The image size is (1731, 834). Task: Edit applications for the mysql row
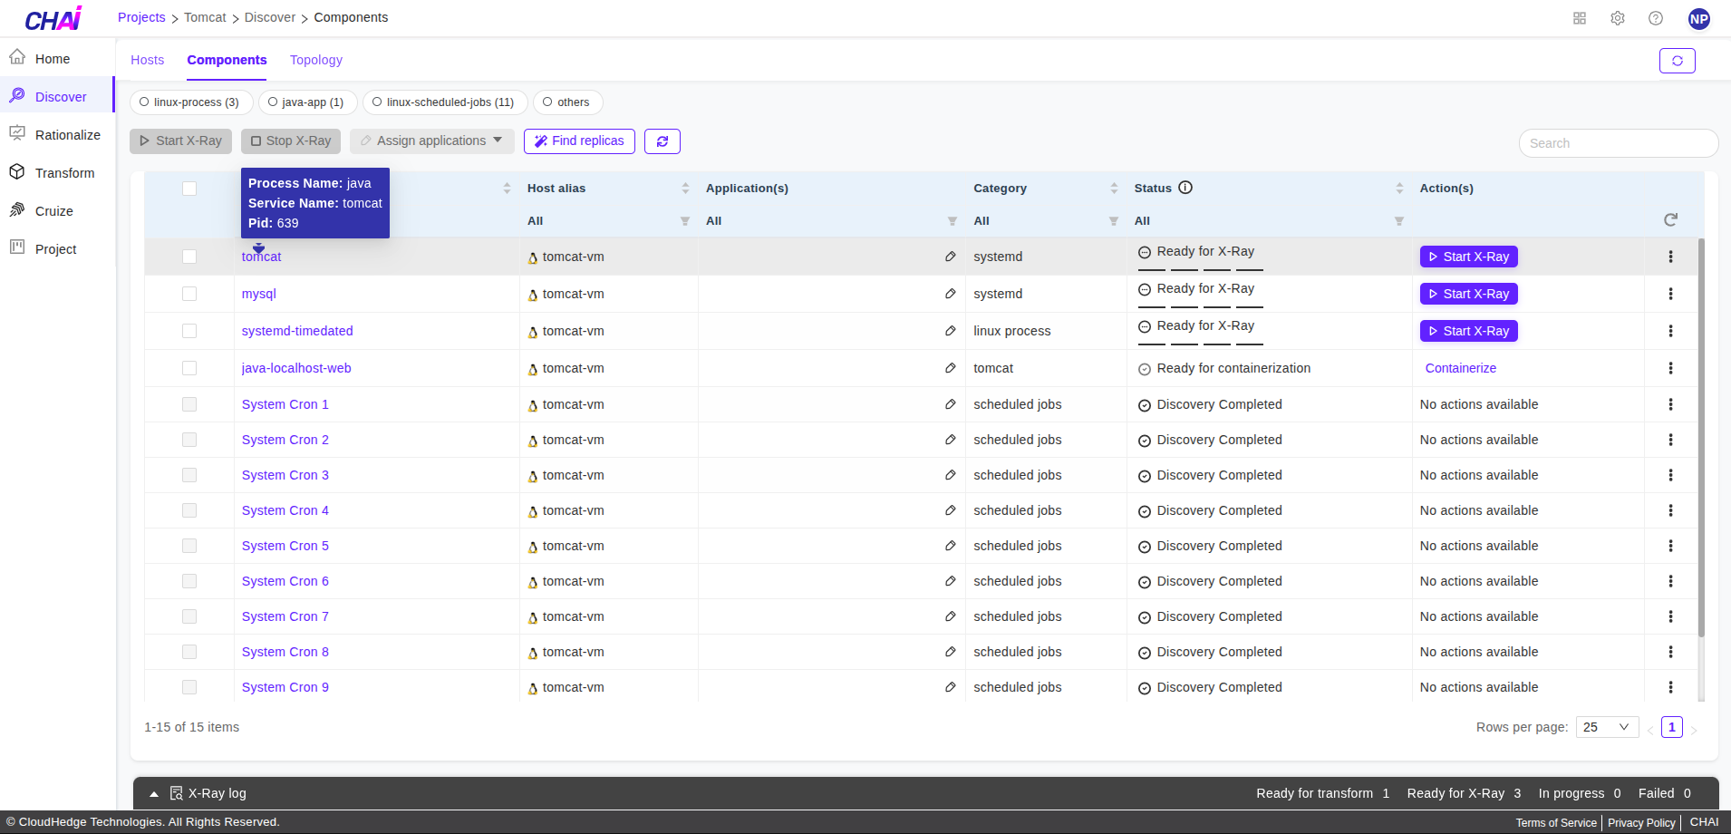(950, 294)
